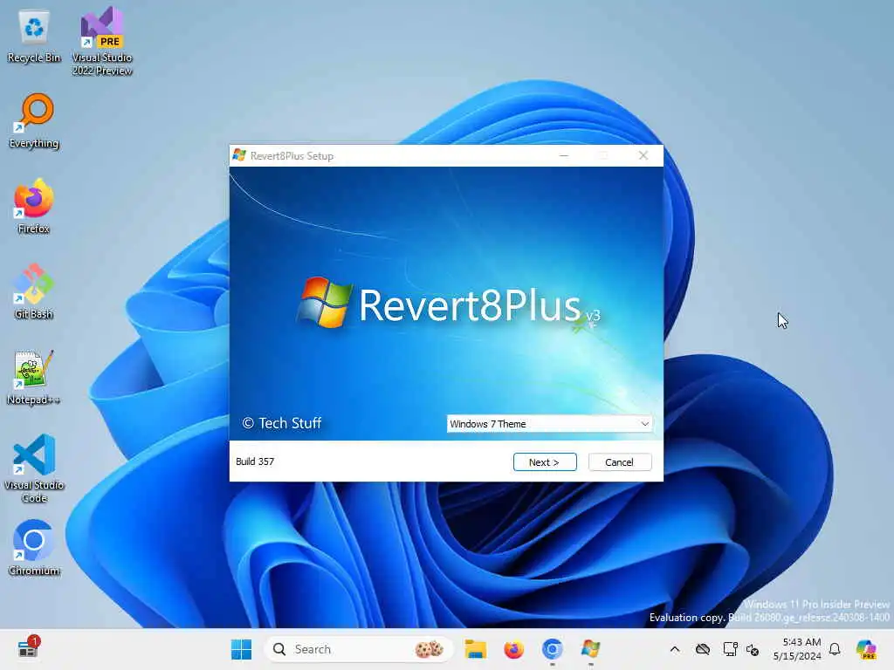
Task: Minimize the Revert8Plus Setup window
Action: coord(564,155)
